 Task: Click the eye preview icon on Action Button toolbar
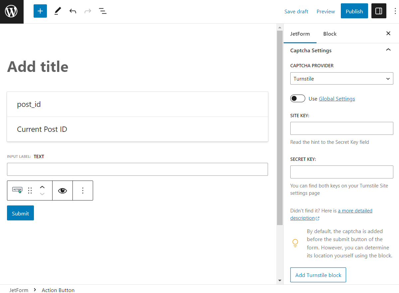click(63, 190)
